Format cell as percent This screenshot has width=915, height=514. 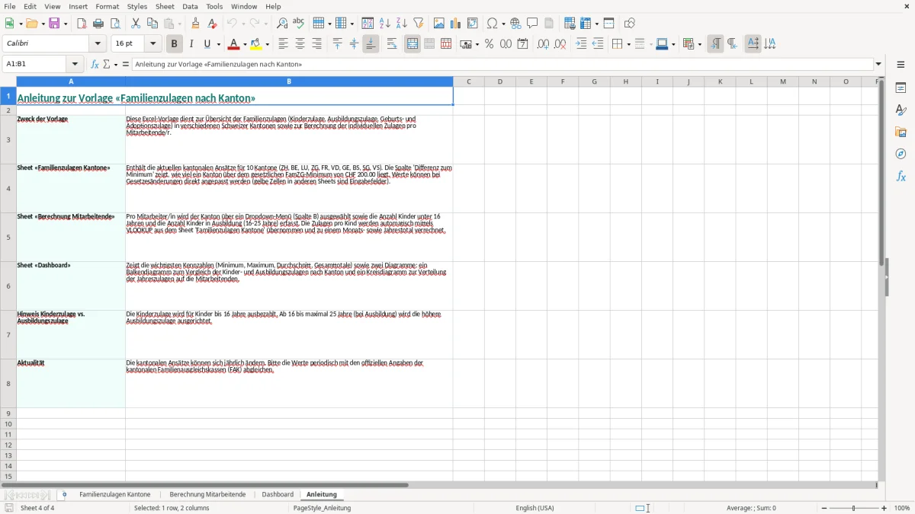(x=489, y=44)
